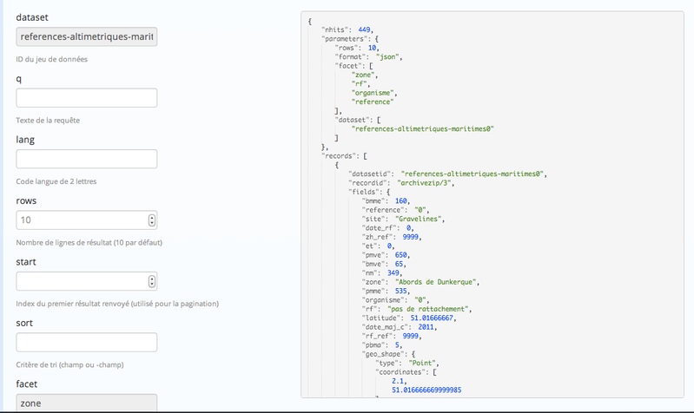Click the coordinate value 2.1
This screenshot has width=694, height=413.
398,381
